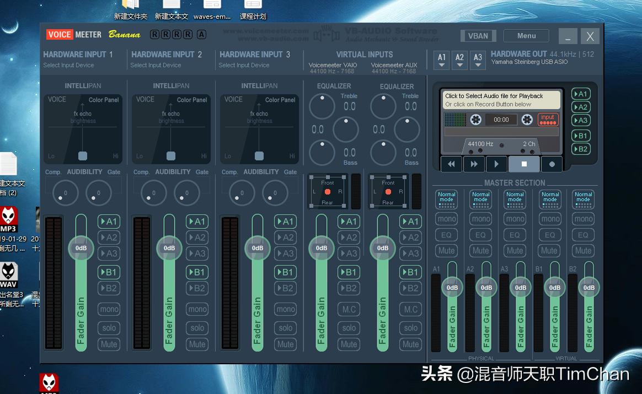The height and width of the screenshot is (394, 642).
Task: Click M.C on the Voicemeeter AUX strip
Action: tap(410, 309)
